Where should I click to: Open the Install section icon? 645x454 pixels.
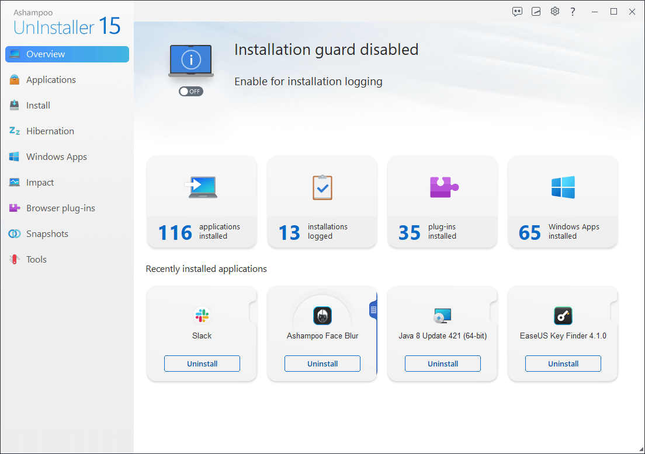(x=16, y=105)
